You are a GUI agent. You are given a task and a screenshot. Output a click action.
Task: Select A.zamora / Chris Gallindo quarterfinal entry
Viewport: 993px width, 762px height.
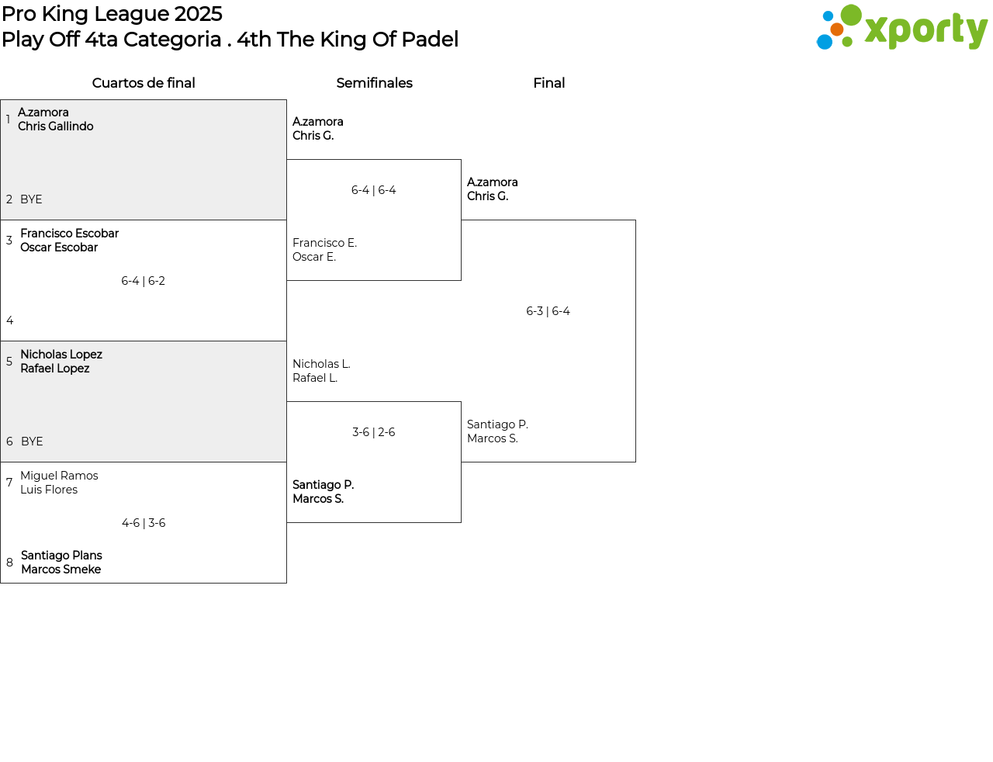(x=55, y=119)
